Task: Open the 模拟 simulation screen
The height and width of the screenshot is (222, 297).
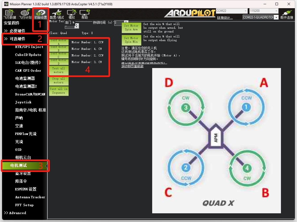Action: (x=72, y=14)
